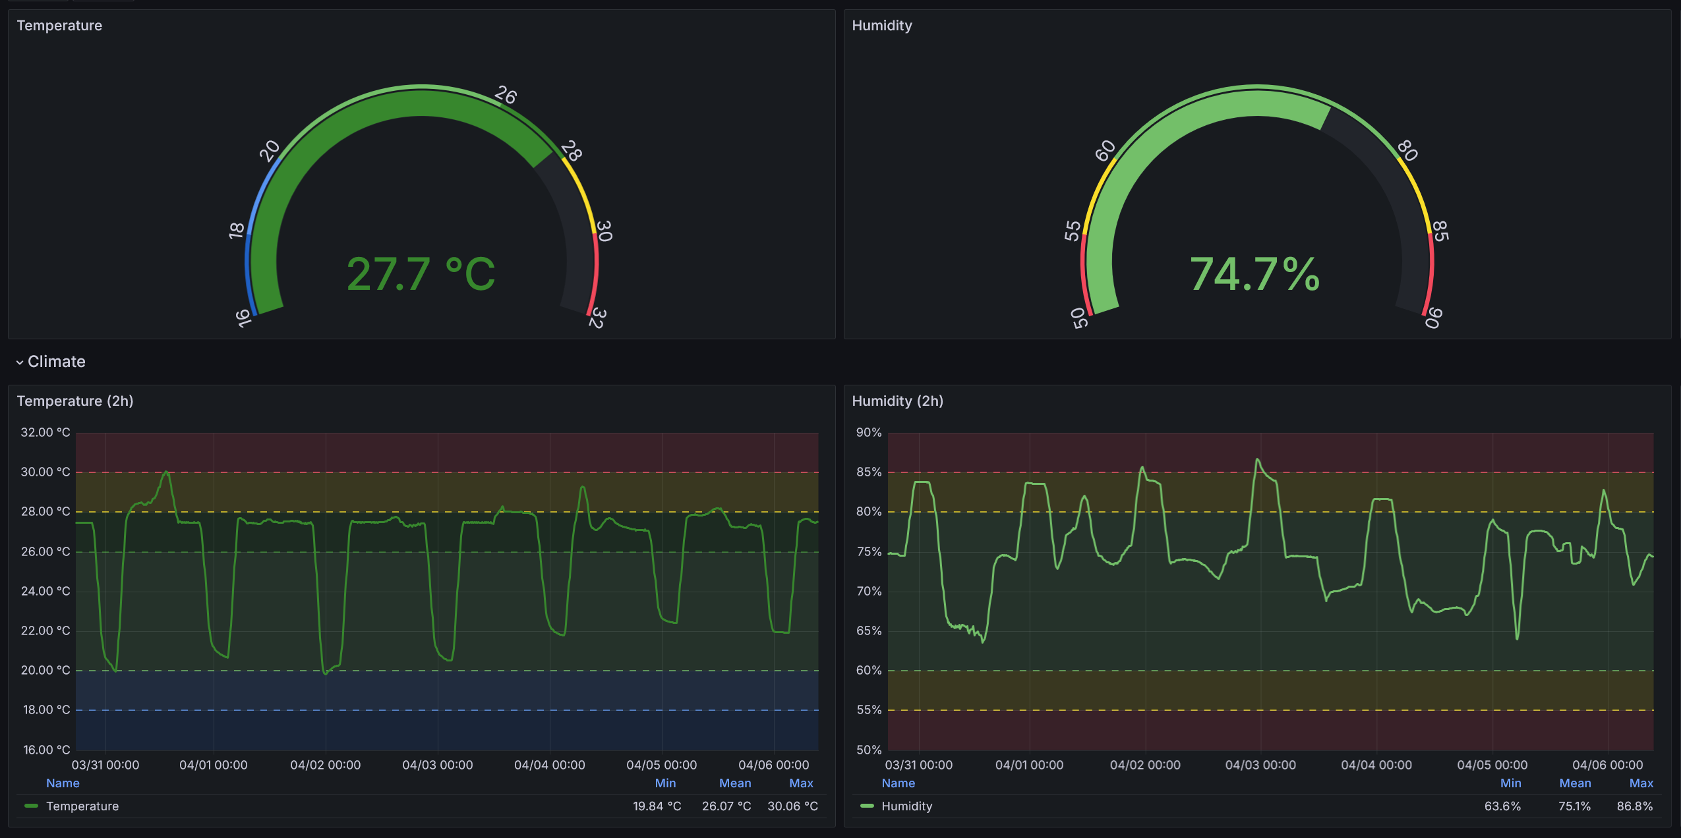Sort humidity legend by Min column
Screen dimensions: 1681x838
1510,783
